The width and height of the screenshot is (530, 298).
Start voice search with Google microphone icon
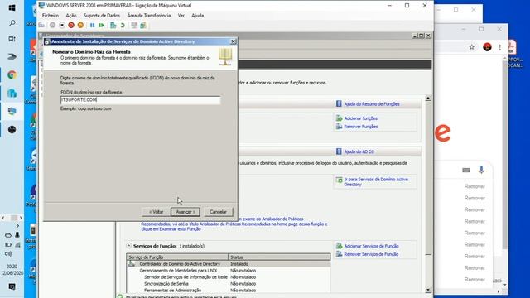pos(482,170)
